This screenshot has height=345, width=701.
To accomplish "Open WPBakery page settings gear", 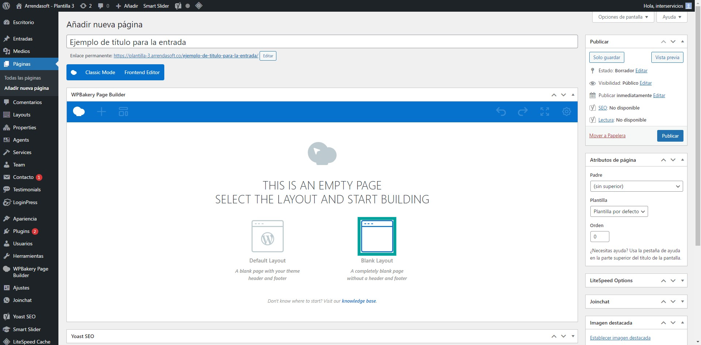I will [x=567, y=112].
